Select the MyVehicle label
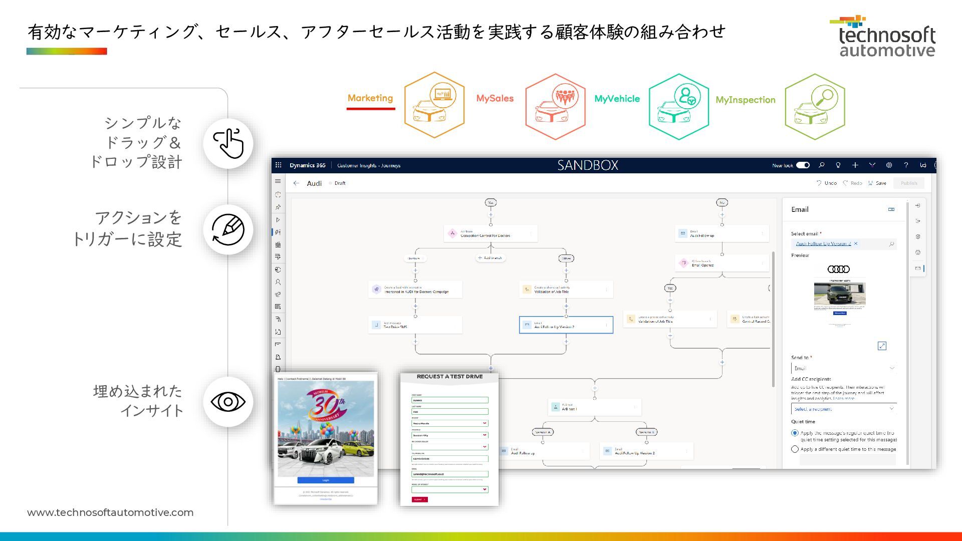 coord(617,99)
